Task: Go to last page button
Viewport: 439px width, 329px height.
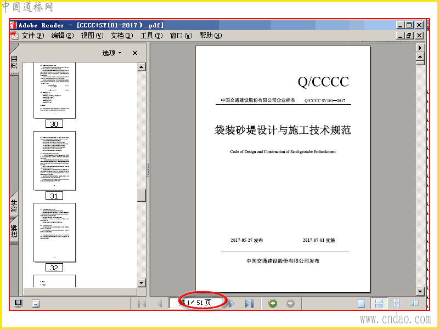Action: click(249, 303)
